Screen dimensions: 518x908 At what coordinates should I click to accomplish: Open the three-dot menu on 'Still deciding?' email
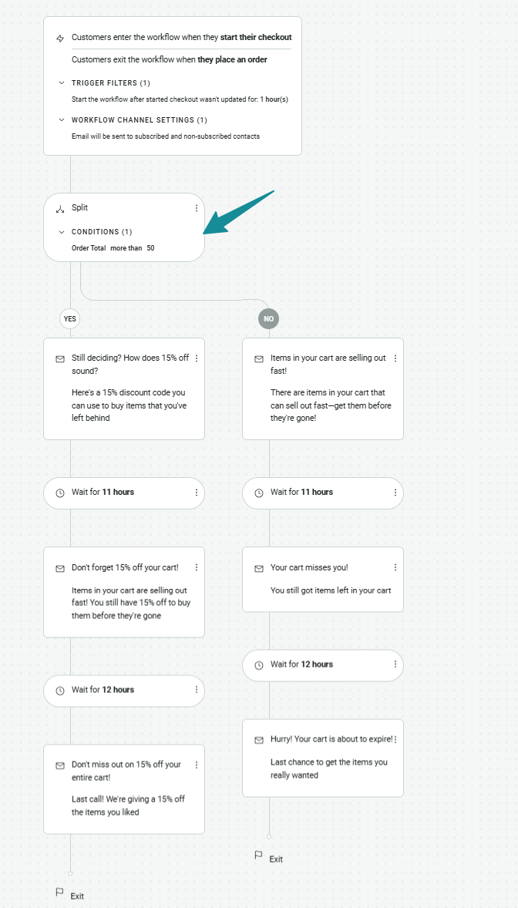[196, 358]
